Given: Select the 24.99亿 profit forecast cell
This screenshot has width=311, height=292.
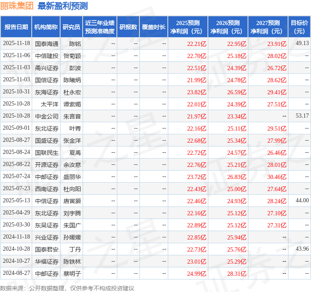Looking at the screenshot, I should [x=197, y=274].
